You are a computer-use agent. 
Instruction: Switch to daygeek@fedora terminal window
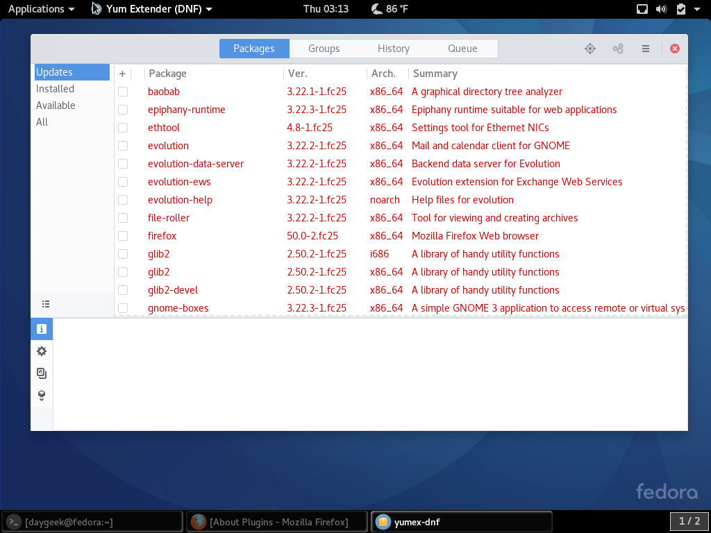pos(93,522)
